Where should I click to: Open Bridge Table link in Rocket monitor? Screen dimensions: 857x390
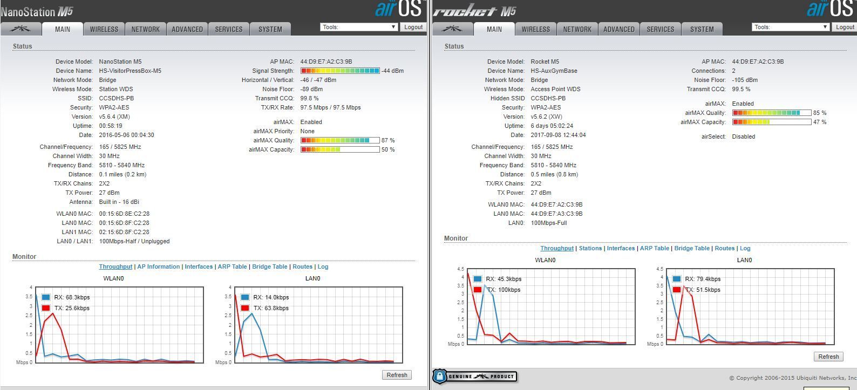pos(692,248)
